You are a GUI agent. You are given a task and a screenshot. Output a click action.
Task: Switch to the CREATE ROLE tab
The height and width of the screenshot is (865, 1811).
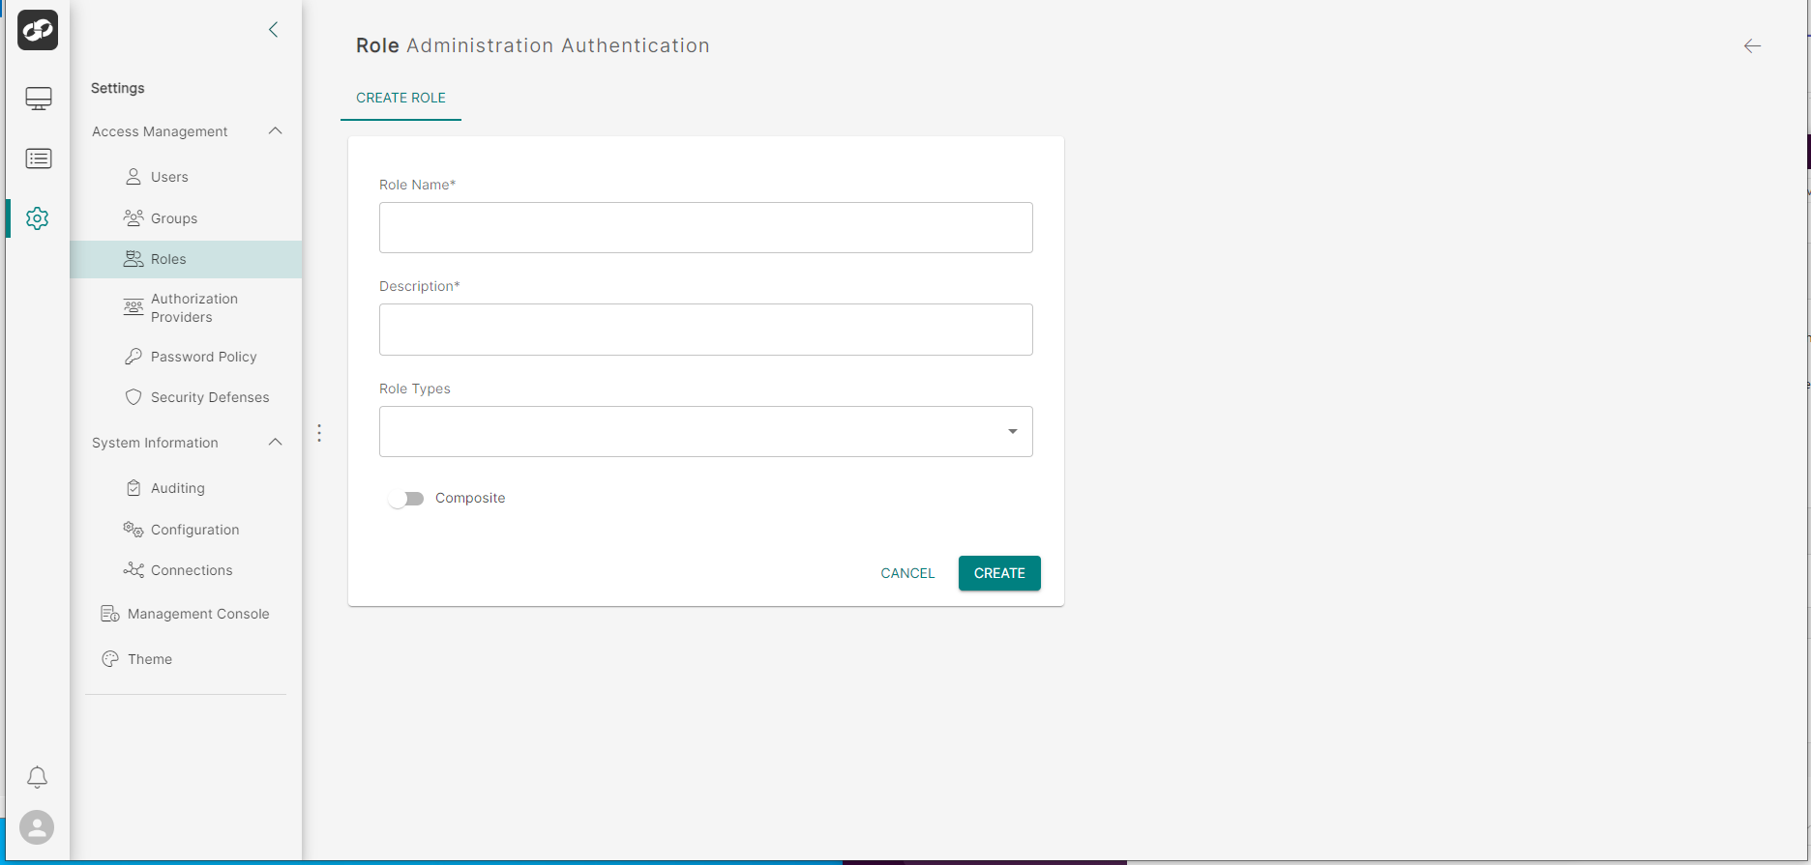[x=401, y=98]
